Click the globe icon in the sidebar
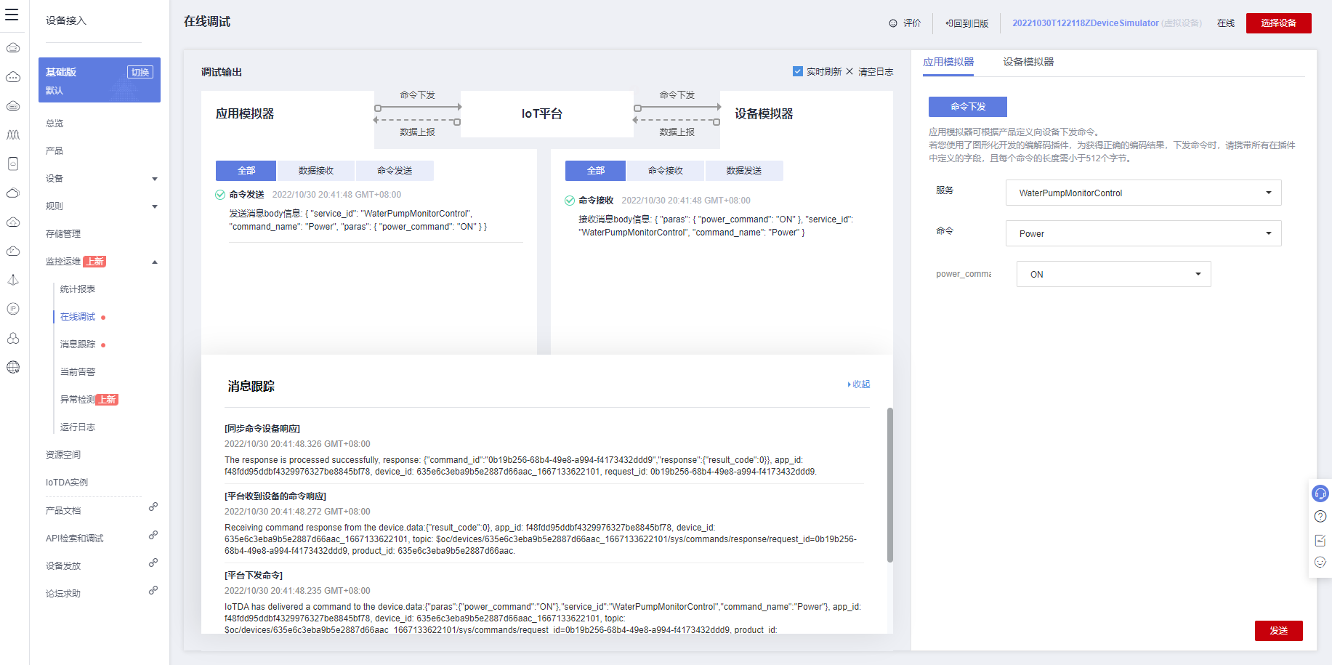The image size is (1332, 665). (x=13, y=368)
